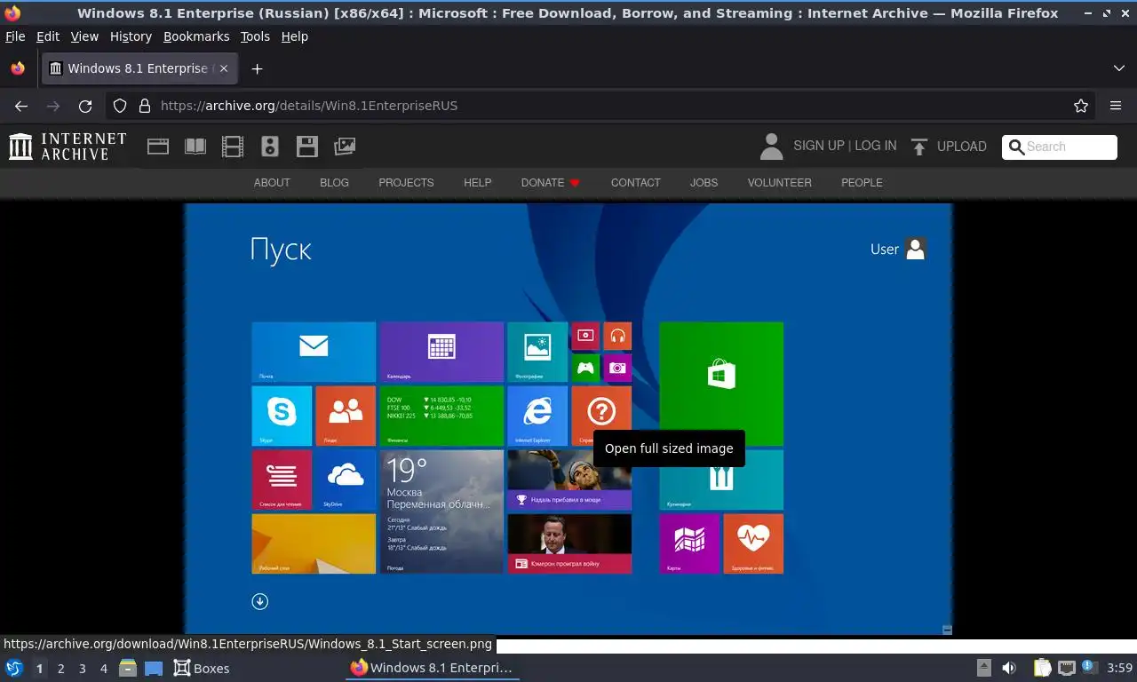Click the user avatar icon
This screenshot has width=1137, height=682.
coord(771,147)
